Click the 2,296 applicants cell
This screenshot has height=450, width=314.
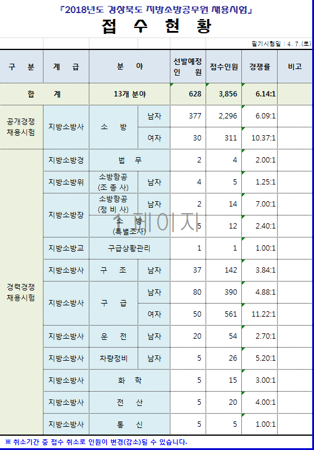[223, 116]
